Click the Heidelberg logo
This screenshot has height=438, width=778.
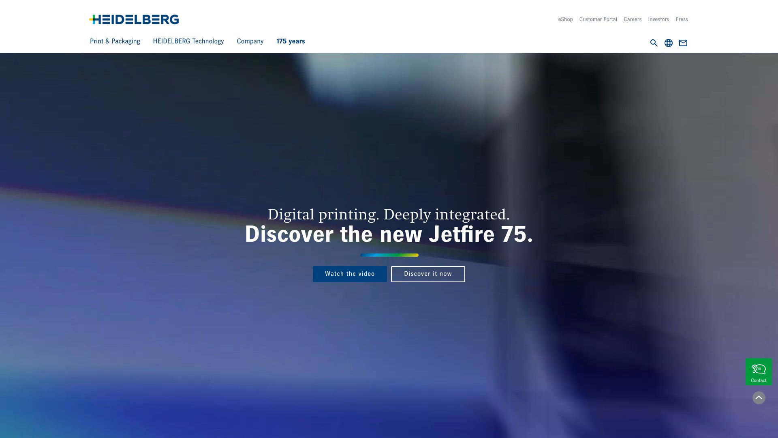click(134, 19)
